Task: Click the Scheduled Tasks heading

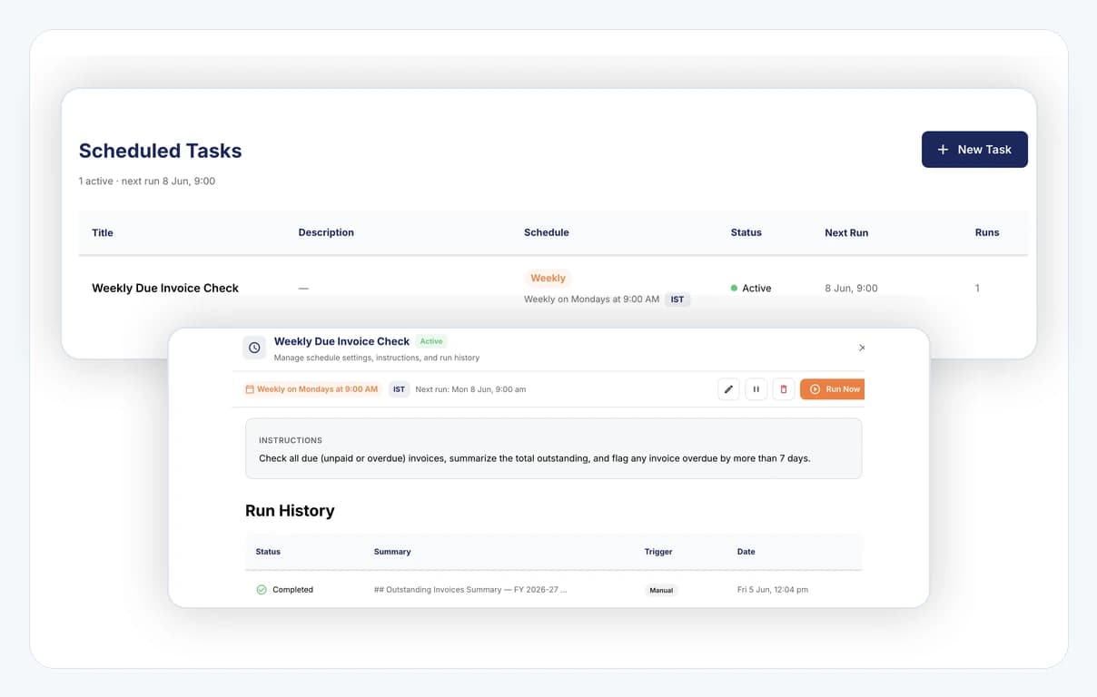Action: point(161,151)
